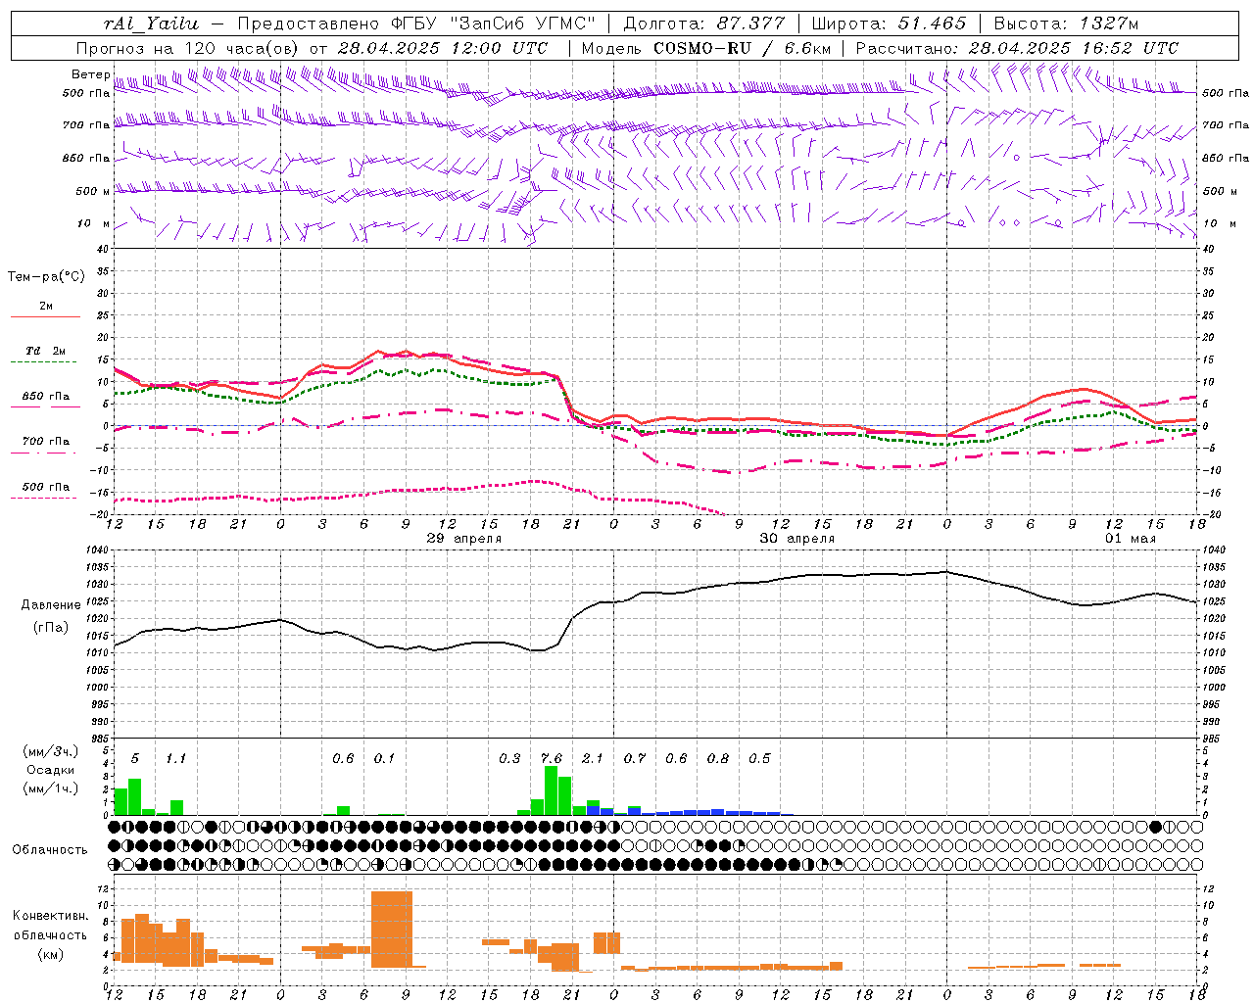Screen dimensions: 1254x1003
Task: Click the tallest orange convective cloud bar
Action: pyautogui.click(x=392, y=930)
